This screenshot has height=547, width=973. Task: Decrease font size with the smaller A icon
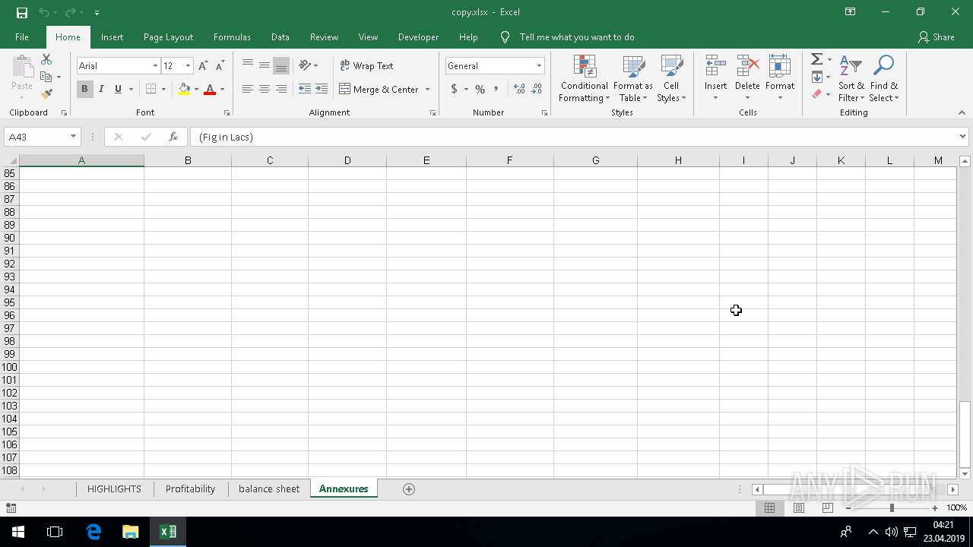(220, 66)
